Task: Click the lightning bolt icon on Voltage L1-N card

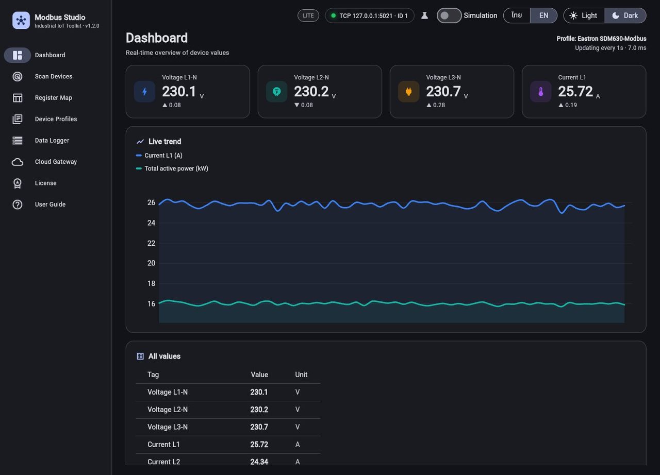Action: coord(144,92)
